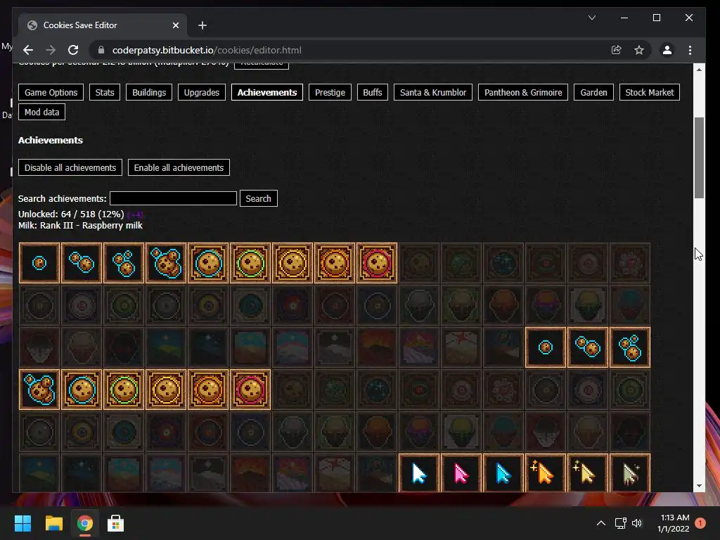Click the Chrome taskbar icon
Screen dimensions: 720x540
[84, 523]
